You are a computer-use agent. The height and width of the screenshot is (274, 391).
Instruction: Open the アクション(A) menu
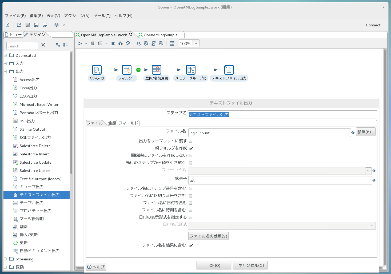[77, 15]
